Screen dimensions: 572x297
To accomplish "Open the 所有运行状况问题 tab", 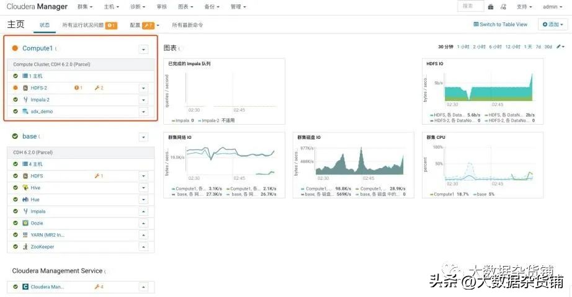I will (x=90, y=25).
